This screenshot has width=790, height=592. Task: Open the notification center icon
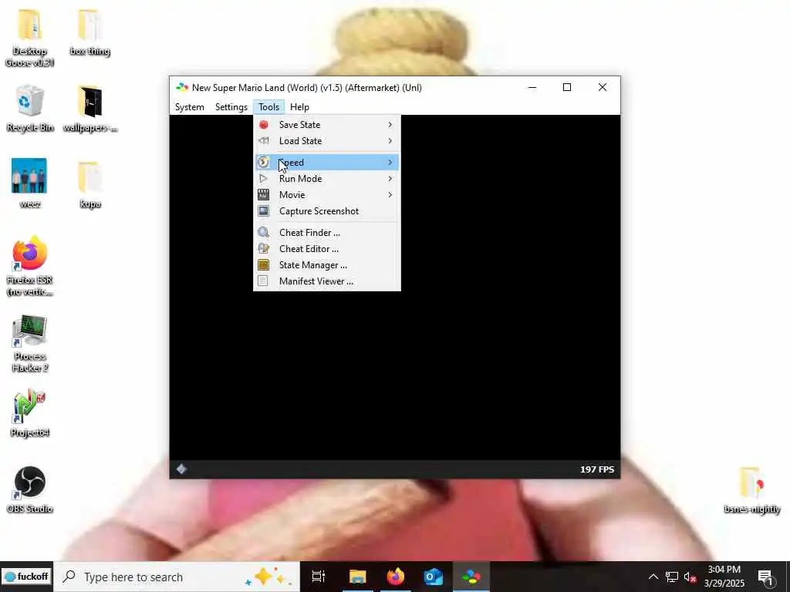click(x=766, y=578)
